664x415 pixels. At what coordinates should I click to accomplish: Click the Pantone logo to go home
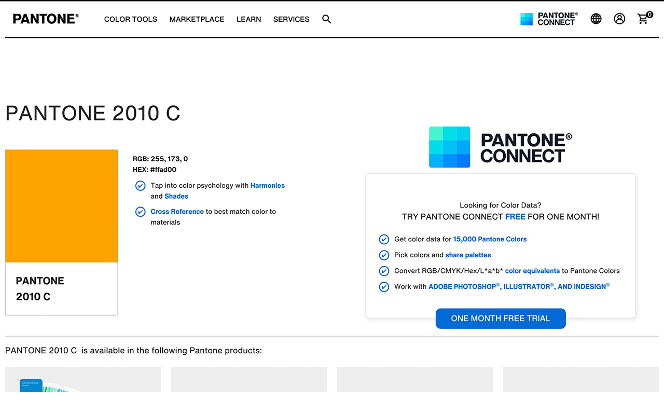pos(45,18)
